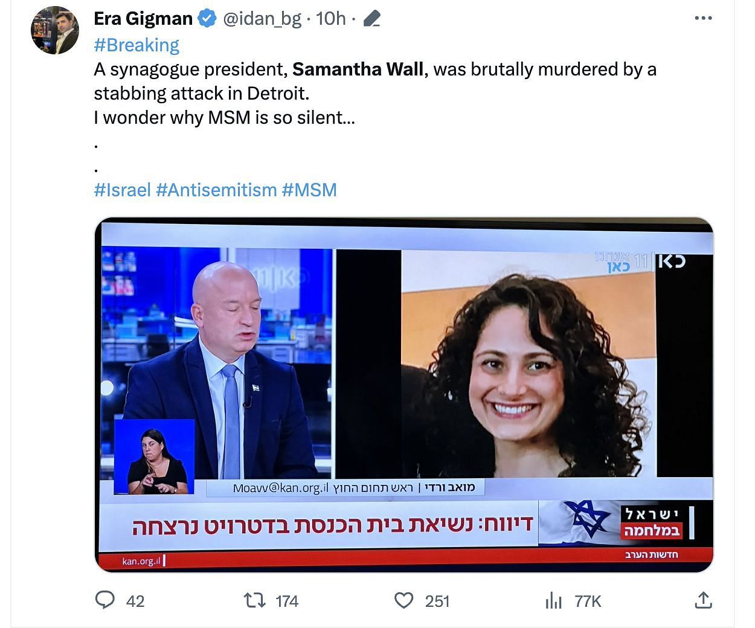Open the #Breaking hashtag
Image resolution: width=755 pixels, height=628 pixels.
point(137,45)
